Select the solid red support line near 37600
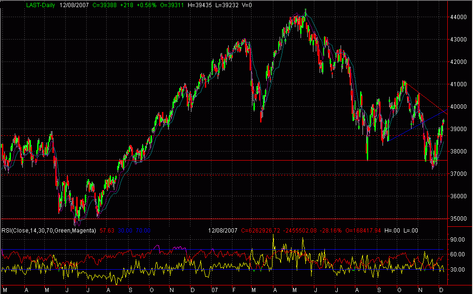This screenshot has width=473, height=294. pyautogui.click(x=214, y=161)
